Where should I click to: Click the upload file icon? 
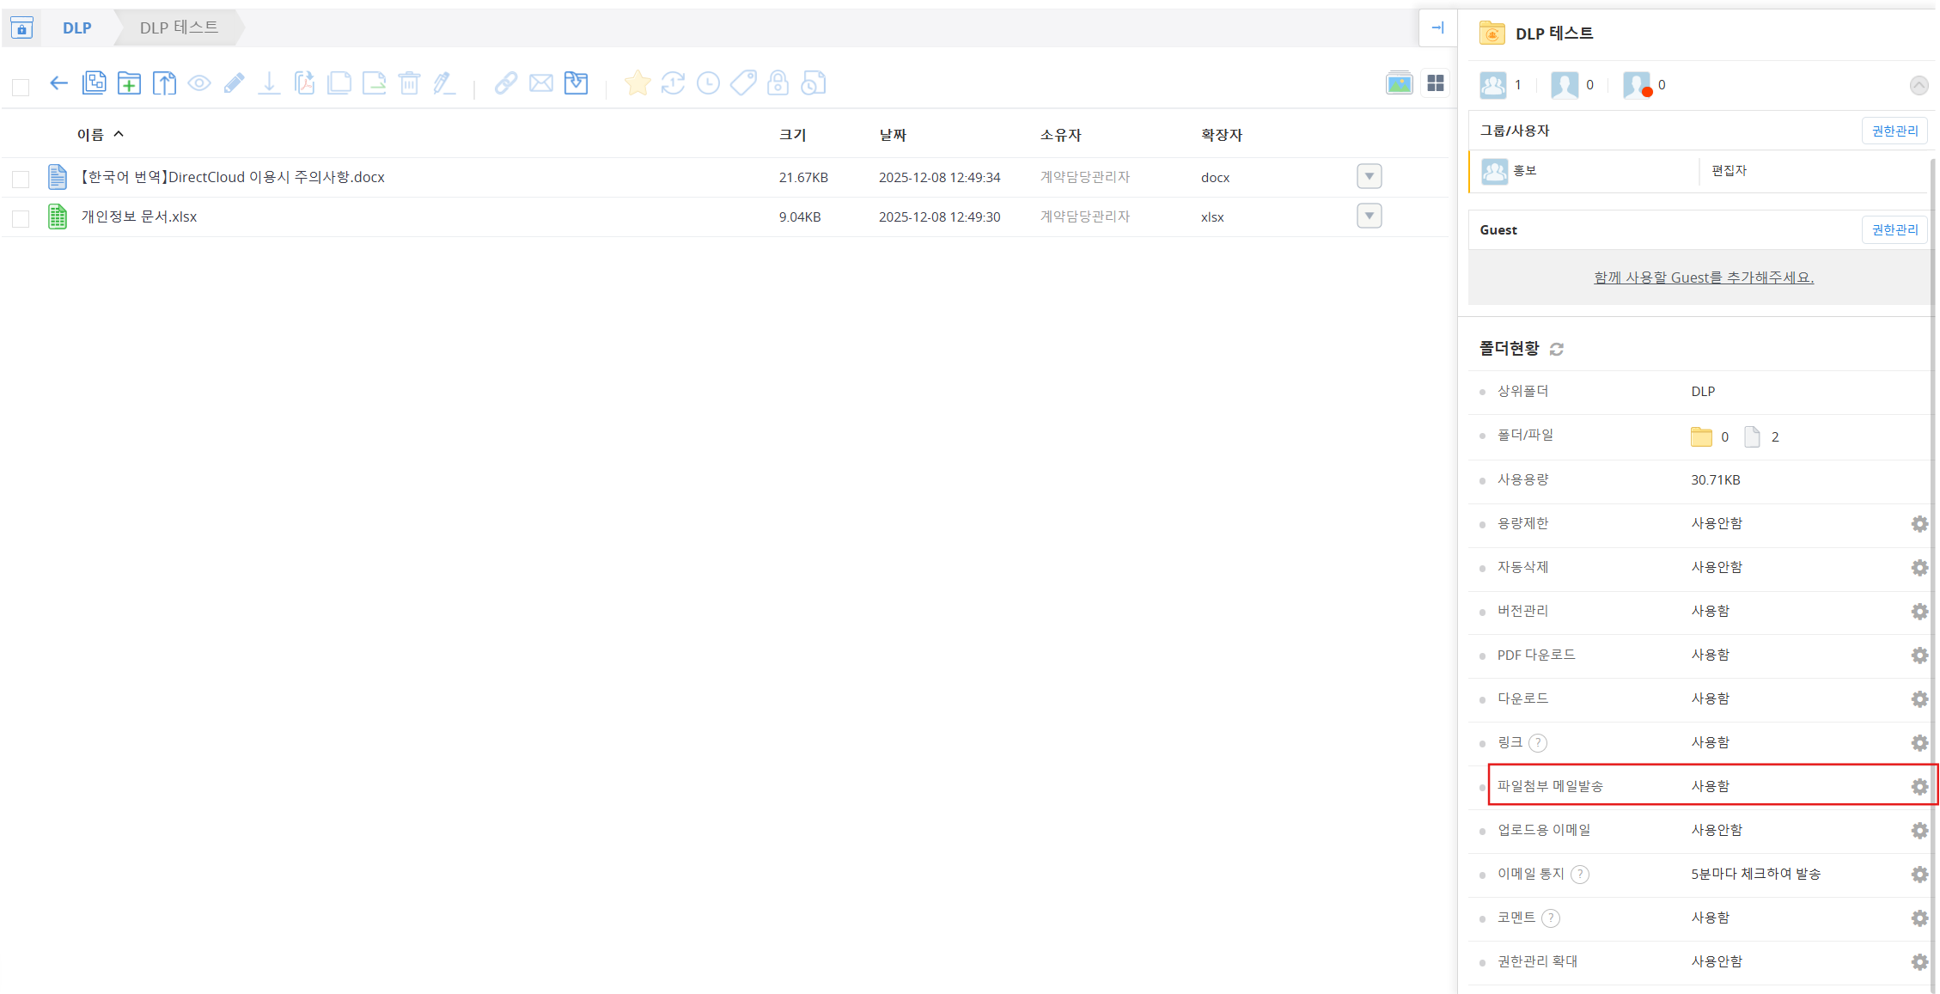click(164, 83)
